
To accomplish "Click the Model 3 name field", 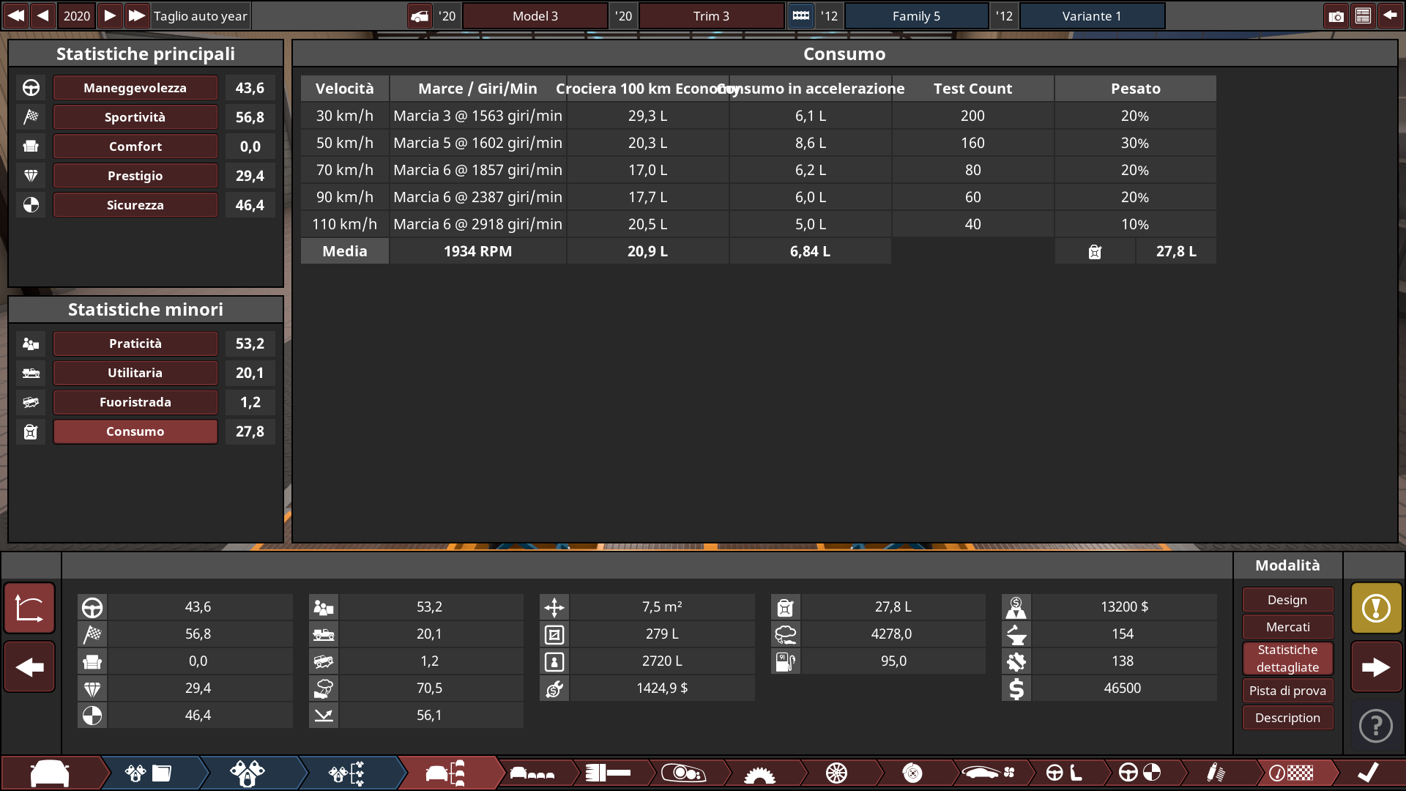I will (535, 16).
